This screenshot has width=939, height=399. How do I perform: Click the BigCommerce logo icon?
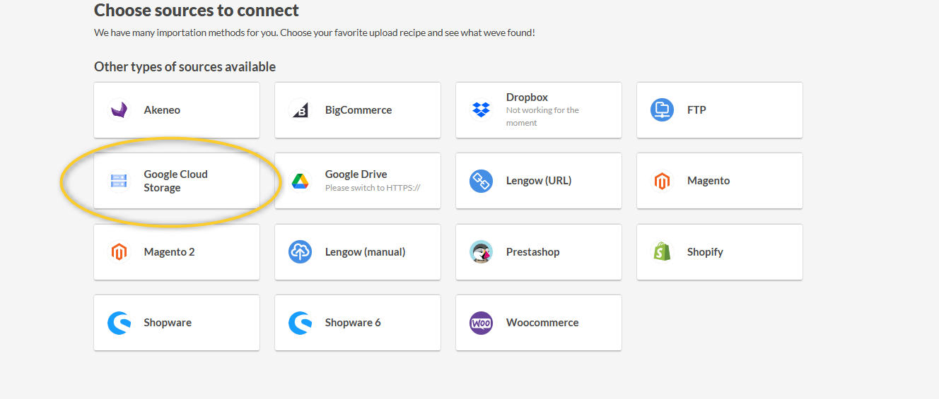(300, 110)
